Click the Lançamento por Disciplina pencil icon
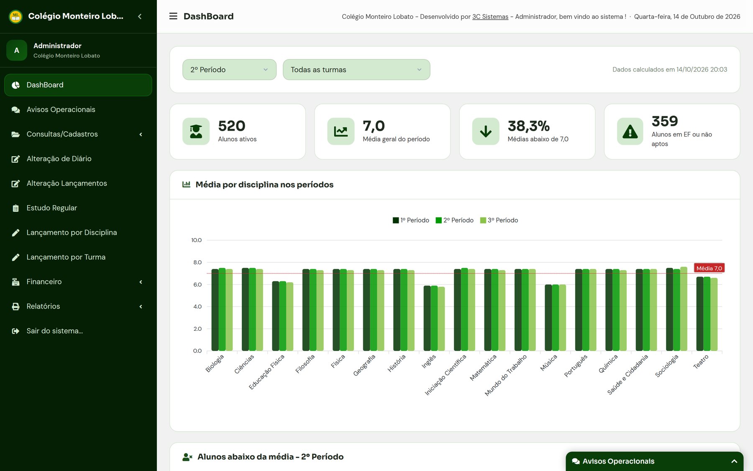 (x=15, y=233)
